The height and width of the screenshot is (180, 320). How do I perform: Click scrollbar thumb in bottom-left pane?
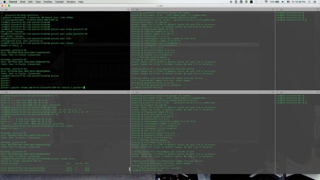129,169
